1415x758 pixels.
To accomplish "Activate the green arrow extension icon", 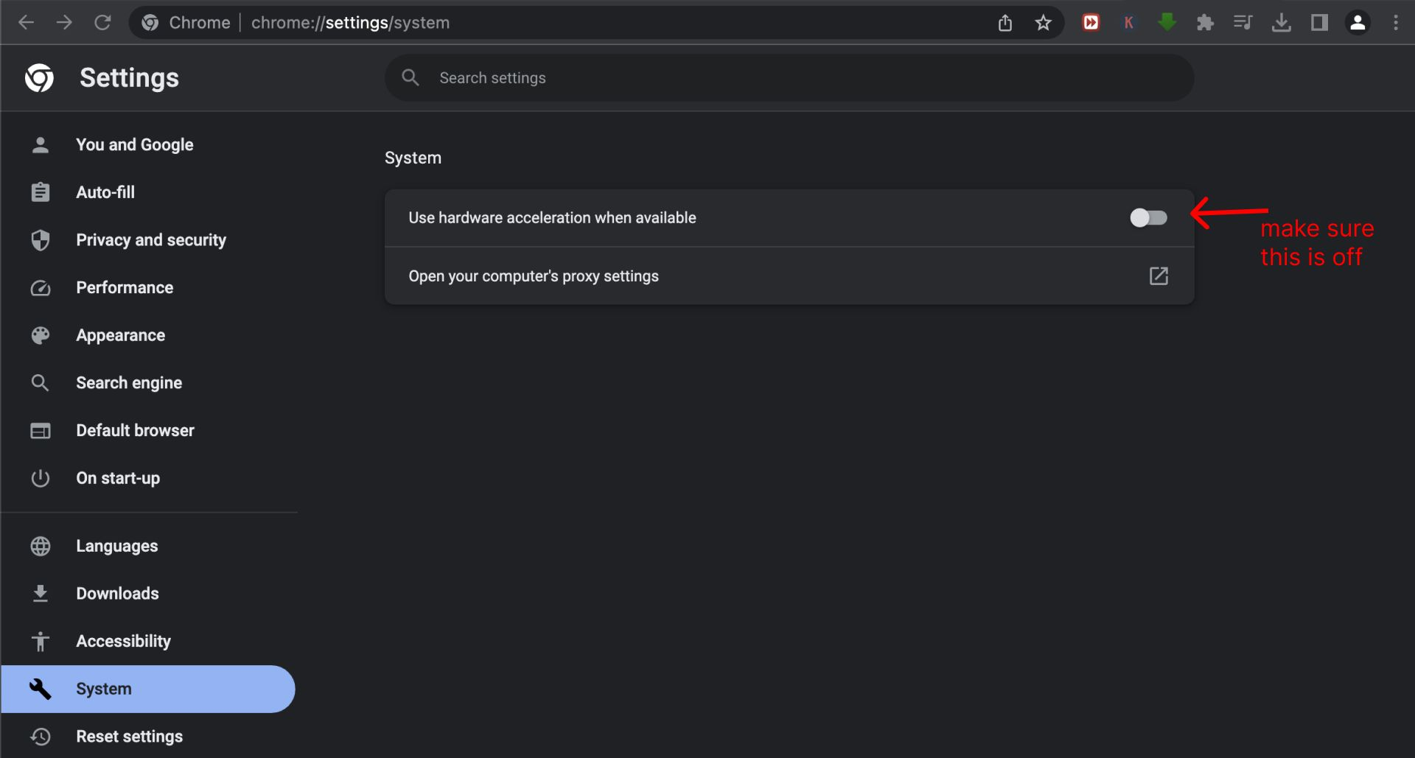I will tap(1167, 22).
